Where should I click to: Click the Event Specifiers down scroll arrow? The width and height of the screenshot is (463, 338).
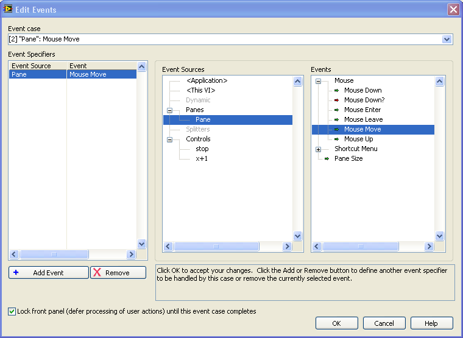click(142, 244)
